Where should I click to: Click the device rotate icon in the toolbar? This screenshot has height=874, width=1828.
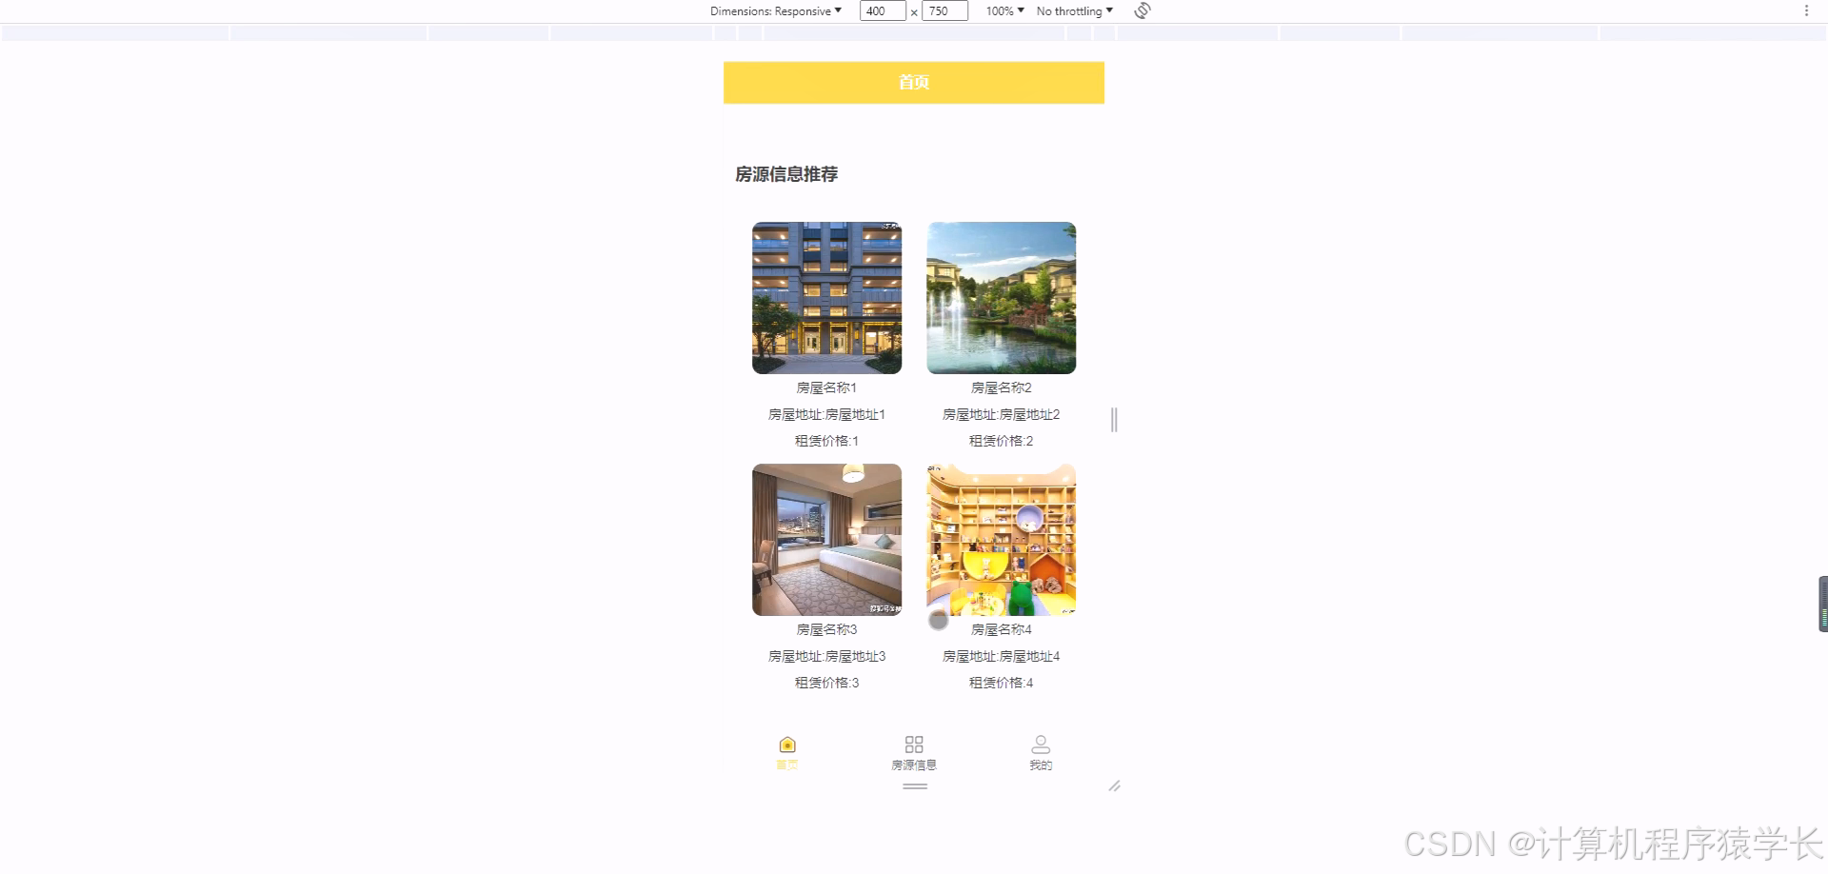[x=1141, y=10]
